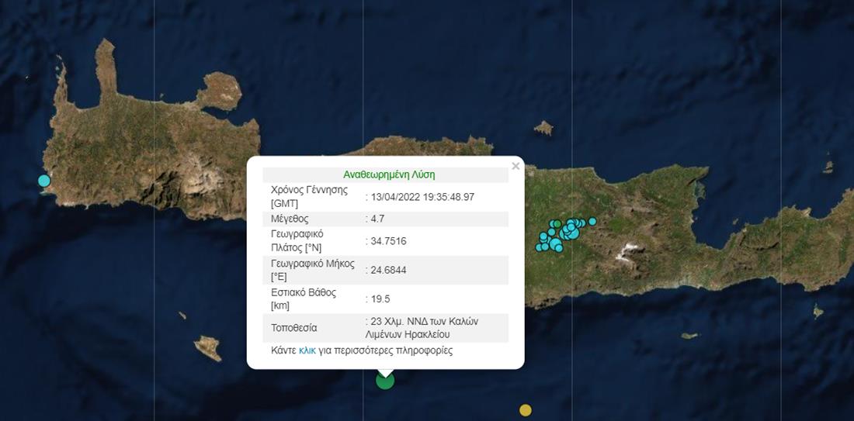Click the 'Μέγεθος' row label
The height and width of the screenshot is (421, 854).
click(290, 219)
